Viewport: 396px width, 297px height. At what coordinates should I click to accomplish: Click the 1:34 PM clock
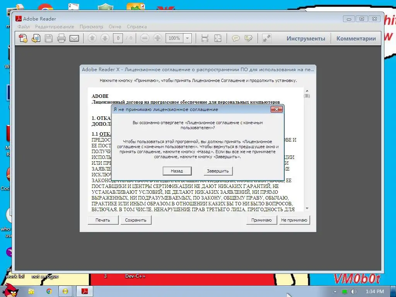375,292
